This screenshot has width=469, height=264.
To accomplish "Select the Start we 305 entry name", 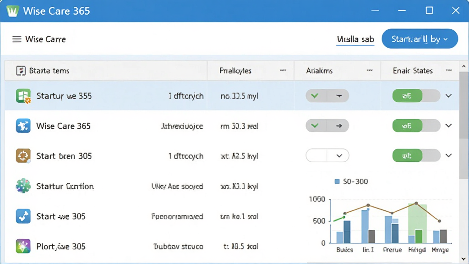I will point(61,216).
